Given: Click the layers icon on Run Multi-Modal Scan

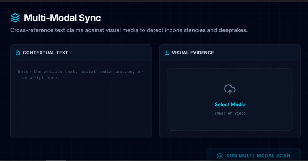Looking at the screenshot, I should [220, 156].
